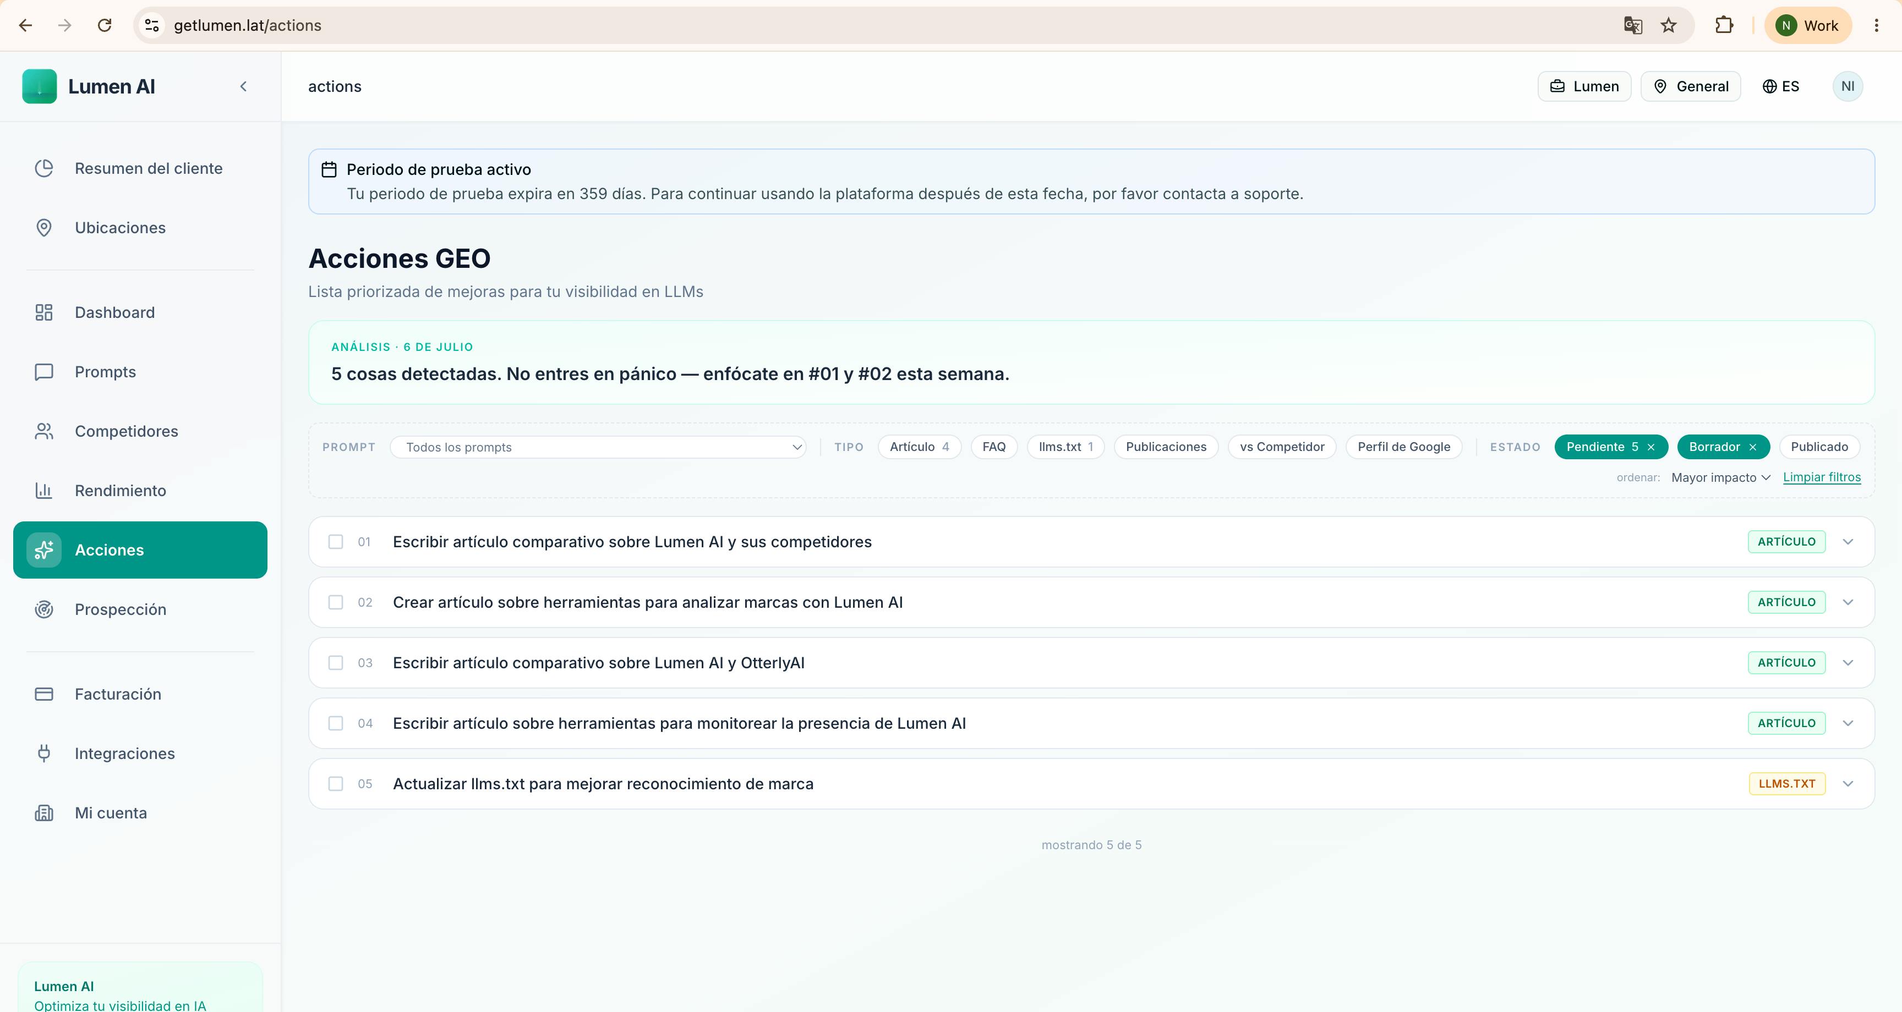Image resolution: width=1902 pixels, height=1012 pixels.
Task: Expand action 02 with its chevron
Action: (1848, 602)
